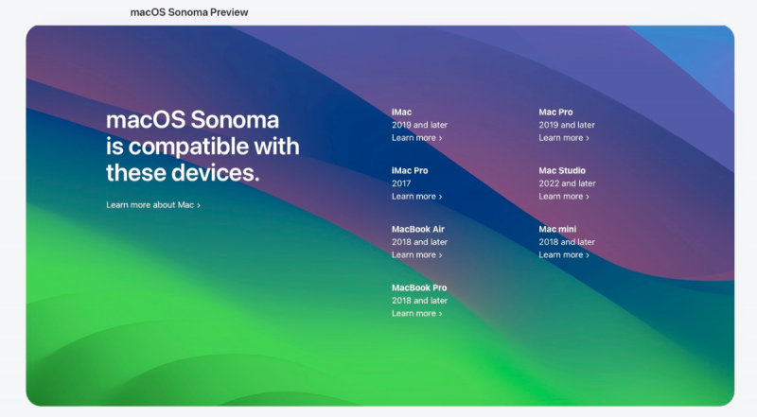Click the macOS Sonoma Preview page title
This screenshot has width=757, height=417.
pos(189,12)
